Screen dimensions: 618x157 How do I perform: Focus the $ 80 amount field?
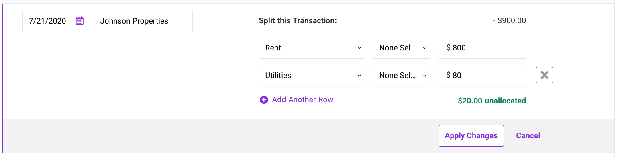[x=482, y=75]
